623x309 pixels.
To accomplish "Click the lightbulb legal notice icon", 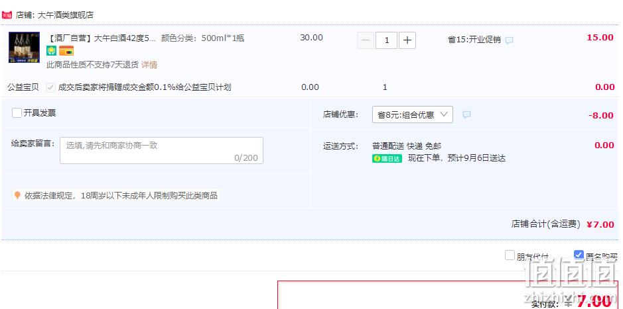I will tap(17, 195).
